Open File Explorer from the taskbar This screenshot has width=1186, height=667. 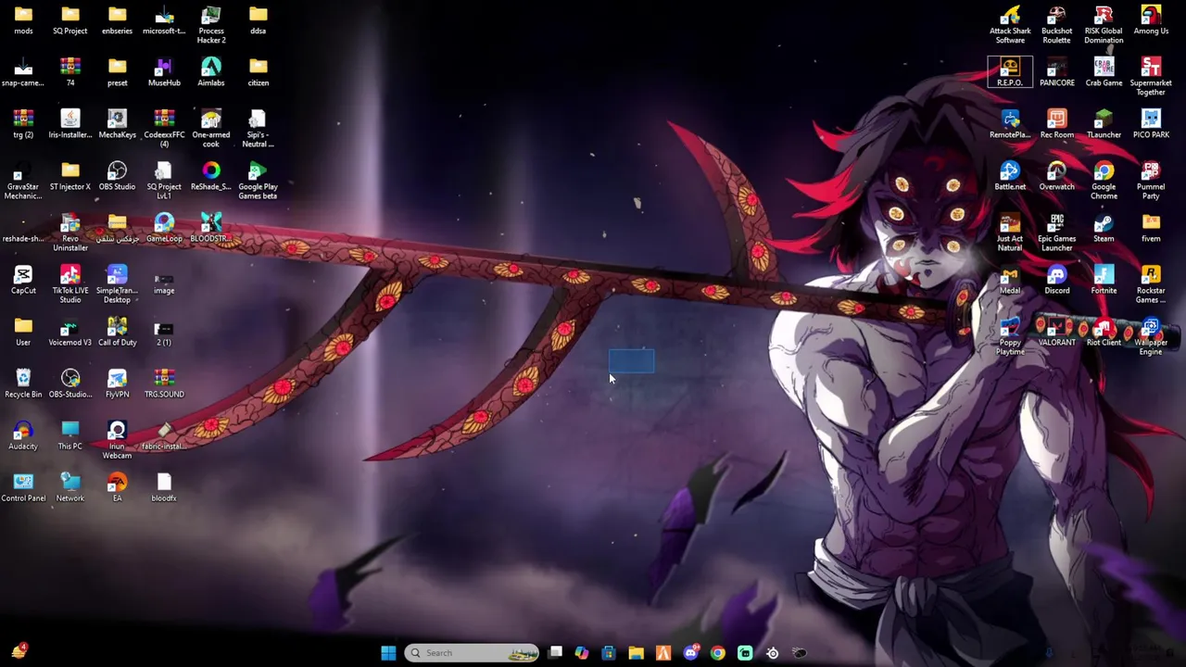click(x=636, y=653)
